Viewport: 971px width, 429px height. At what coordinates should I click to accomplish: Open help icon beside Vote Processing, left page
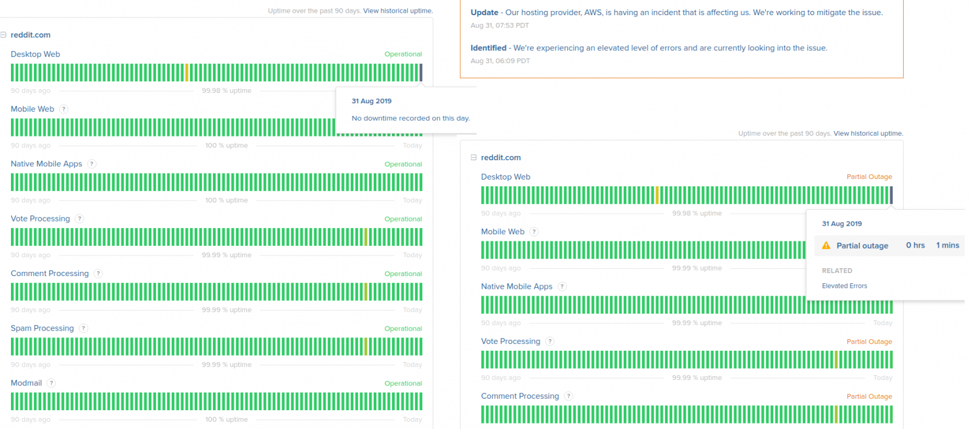[x=80, y=219]
